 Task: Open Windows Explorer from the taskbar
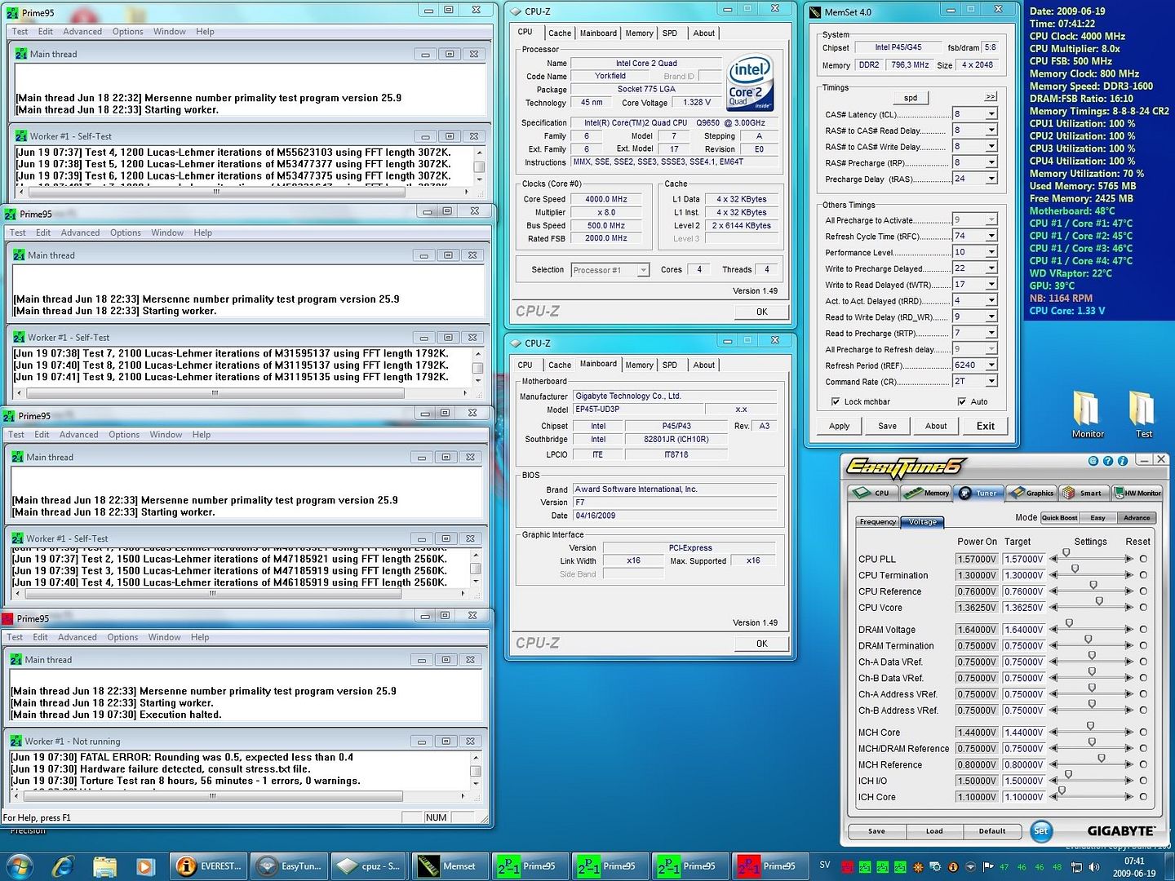click(104, 866)
